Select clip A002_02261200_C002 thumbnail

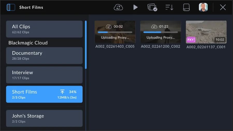[161, 32]
